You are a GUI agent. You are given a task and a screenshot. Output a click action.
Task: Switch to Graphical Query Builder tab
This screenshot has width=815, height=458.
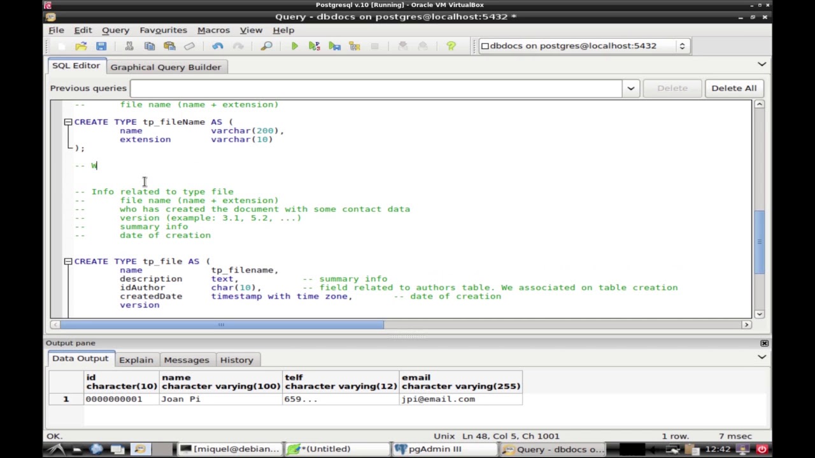tap(166, 67)
